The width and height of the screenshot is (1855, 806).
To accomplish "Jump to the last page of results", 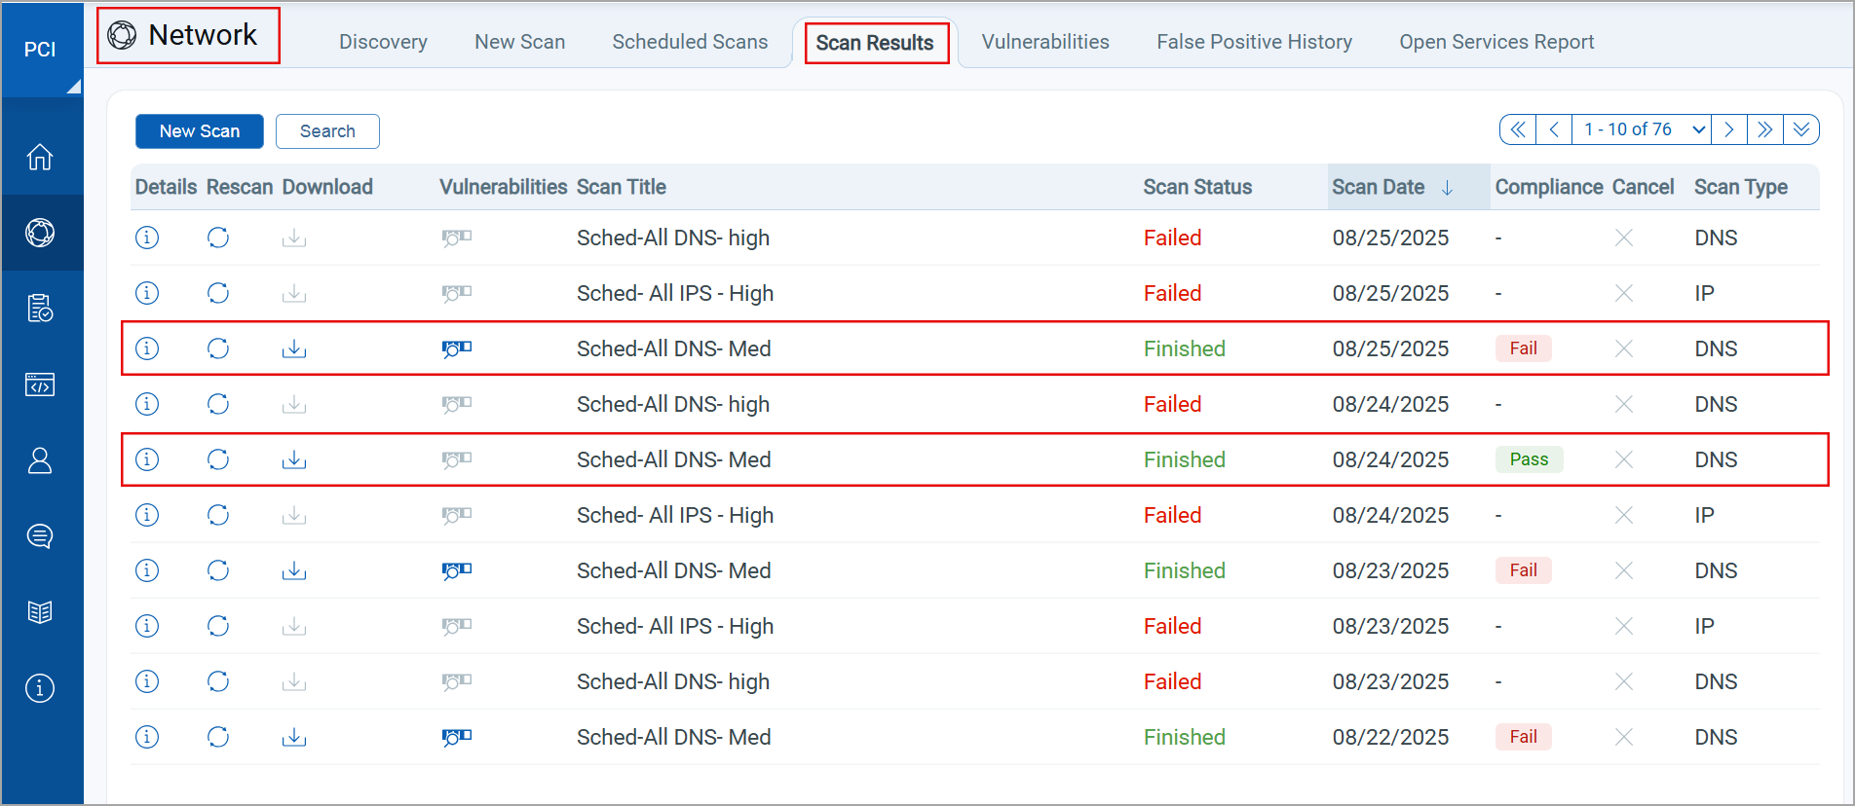I will click(x=1764, y=129).
